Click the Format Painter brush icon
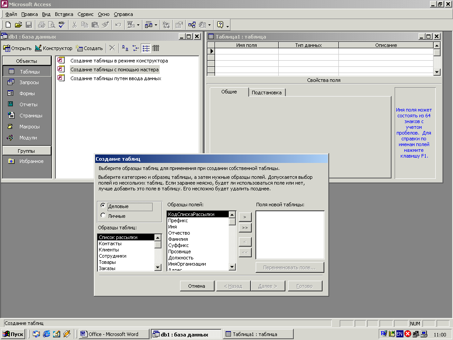 tap(105, 25)
